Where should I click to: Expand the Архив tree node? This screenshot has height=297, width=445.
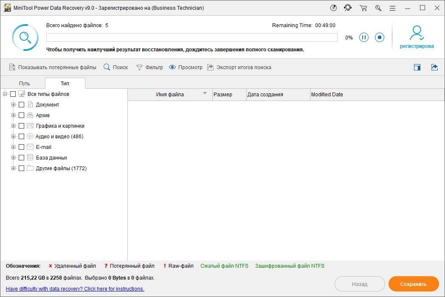point(13,115)
